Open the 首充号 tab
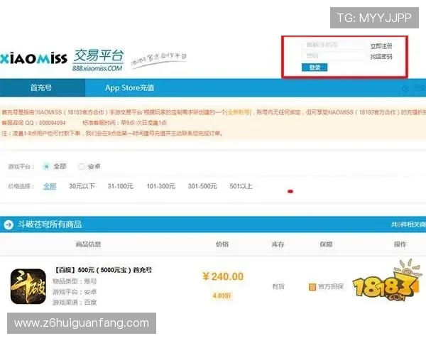Screen dimensions: 426x341 pos(43,87)
